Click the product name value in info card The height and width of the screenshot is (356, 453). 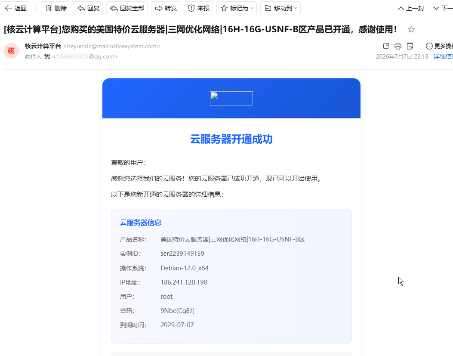[x=233, y=239]
